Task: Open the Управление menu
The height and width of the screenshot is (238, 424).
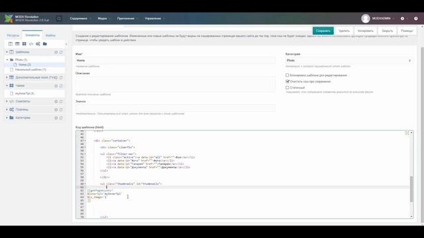Action: (154, 19)
